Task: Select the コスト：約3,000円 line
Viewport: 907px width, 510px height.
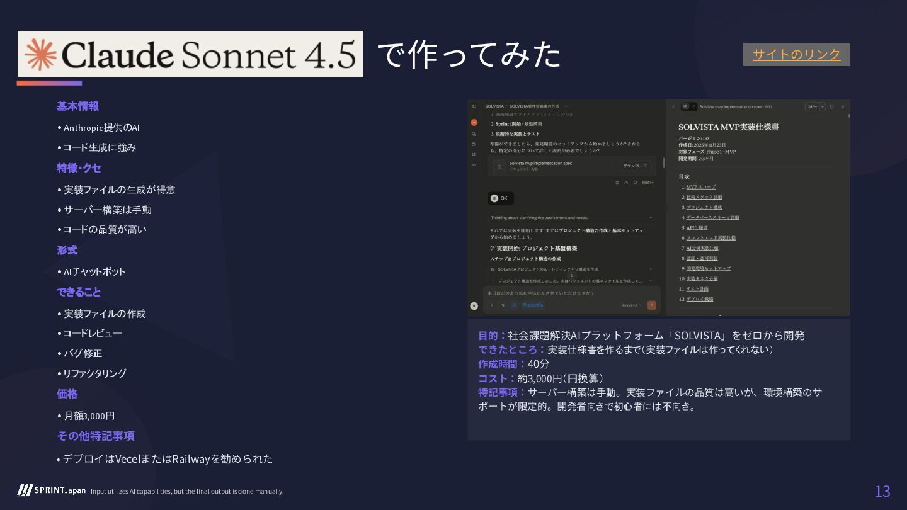Action: click(542, 378)
